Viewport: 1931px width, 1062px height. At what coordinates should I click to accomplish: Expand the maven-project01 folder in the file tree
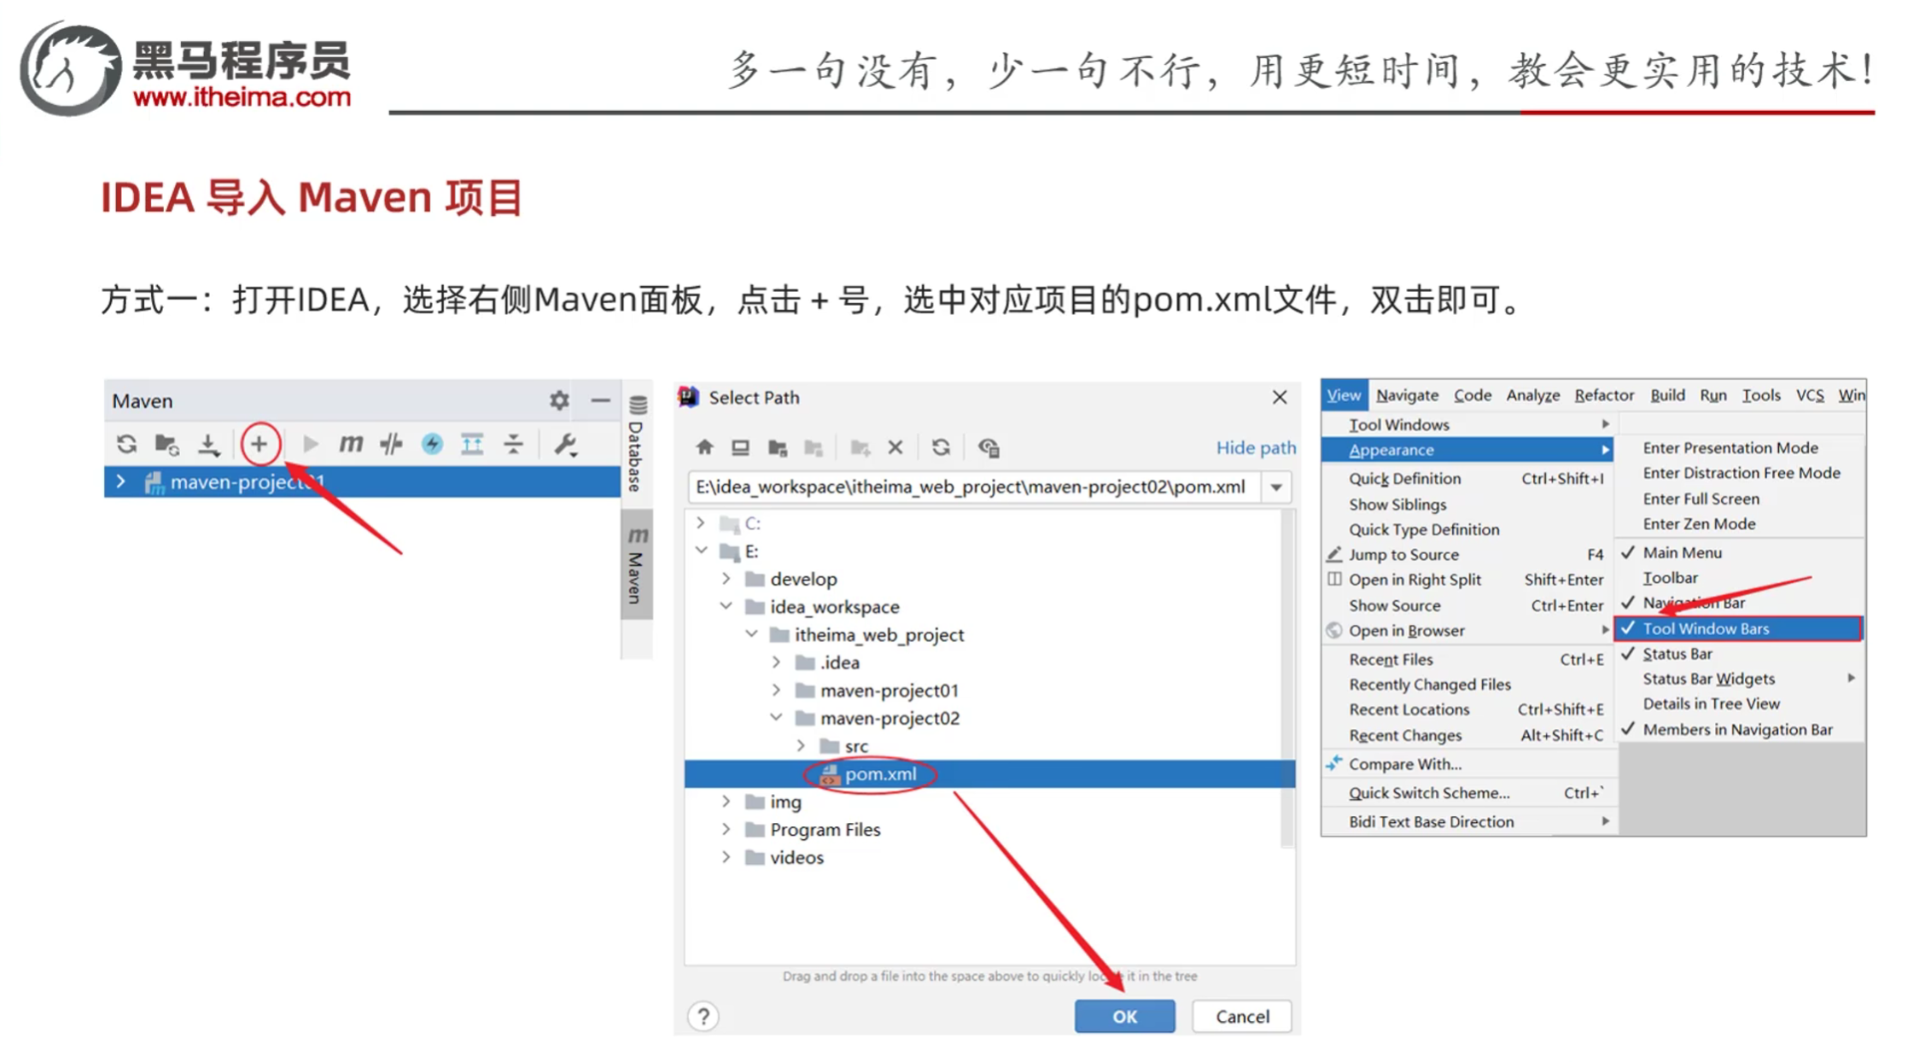tap(776, 690)
